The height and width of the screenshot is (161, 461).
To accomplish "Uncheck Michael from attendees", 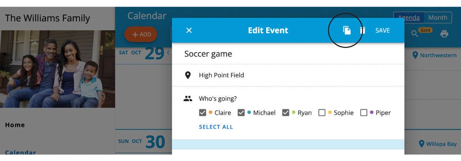I will click(x=241, y=113).
